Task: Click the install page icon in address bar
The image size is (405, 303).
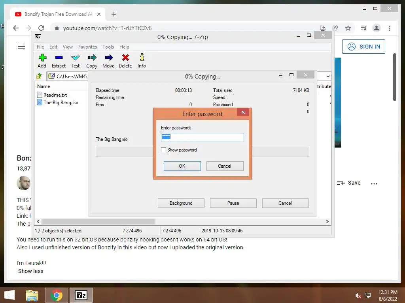Action: [x=322, y=28]
